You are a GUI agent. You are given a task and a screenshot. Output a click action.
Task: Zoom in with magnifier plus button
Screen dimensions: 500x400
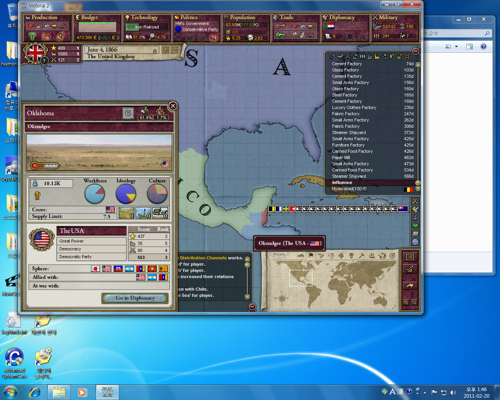406,302
